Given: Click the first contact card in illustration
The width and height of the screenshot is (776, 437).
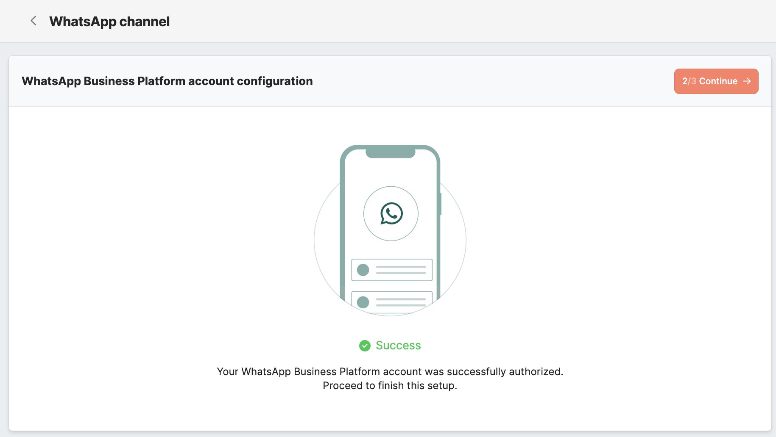Looking at the screenshot, I should tap(392, 270).
